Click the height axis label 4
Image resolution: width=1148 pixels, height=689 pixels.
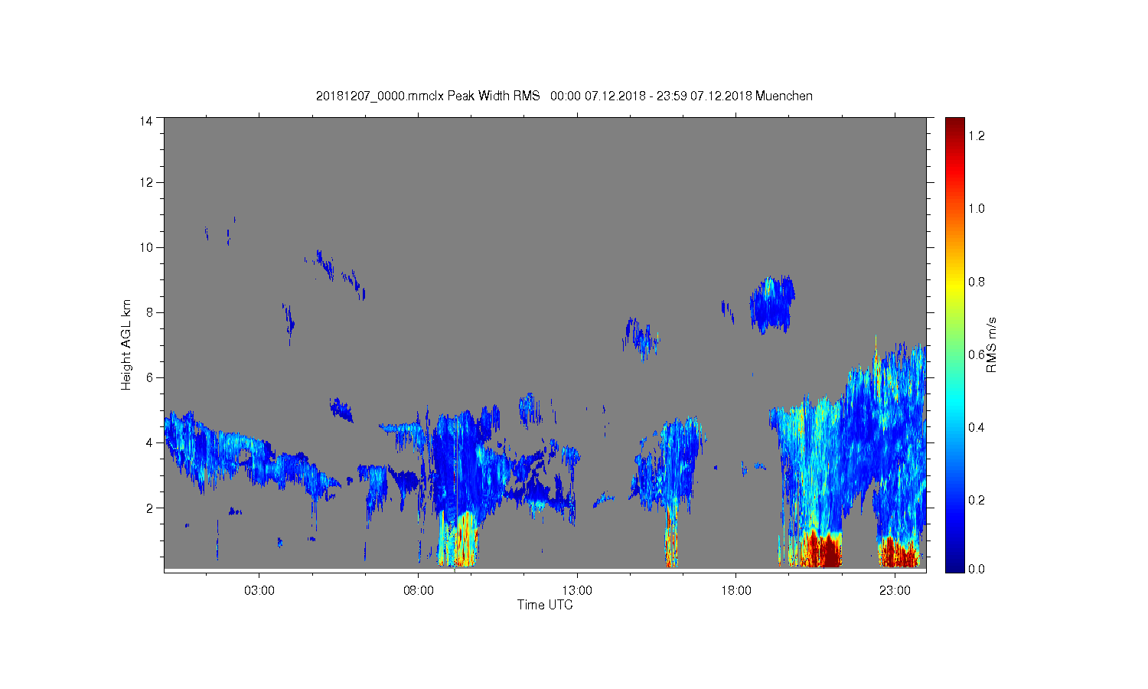pos(149,442)
